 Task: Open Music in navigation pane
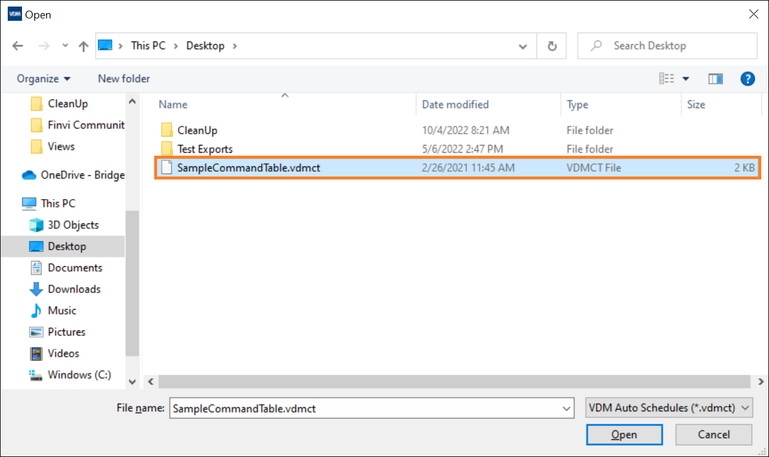tap(62, 310)
